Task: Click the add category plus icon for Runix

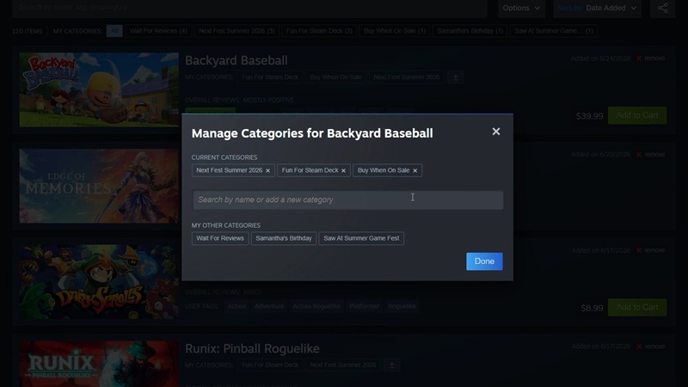Action: 392,365
